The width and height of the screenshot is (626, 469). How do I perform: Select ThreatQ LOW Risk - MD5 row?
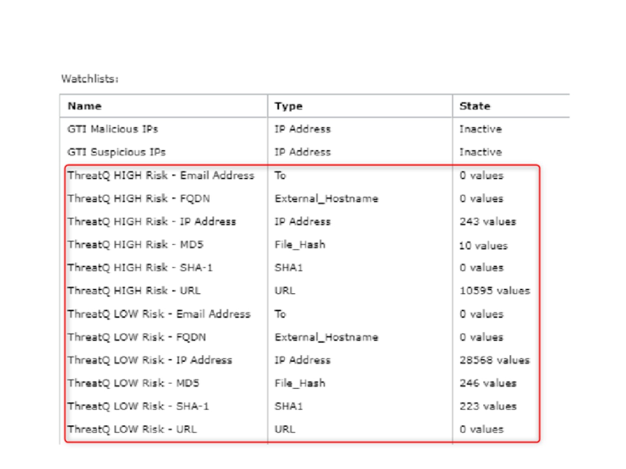[133, 383]
